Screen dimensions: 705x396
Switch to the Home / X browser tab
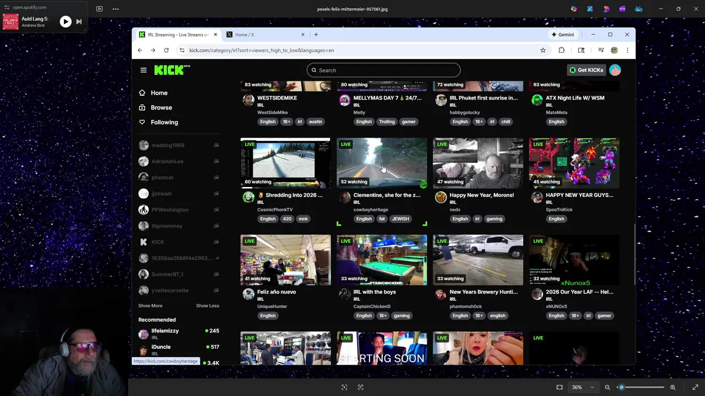pos(266,35)
